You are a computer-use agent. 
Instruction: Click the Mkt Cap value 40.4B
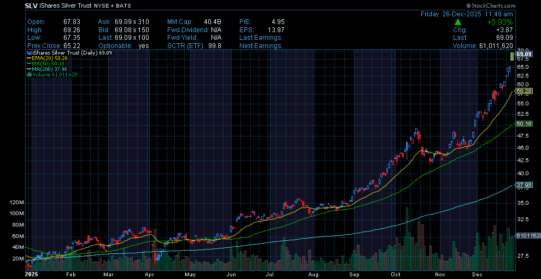pyautogui.click(x=213, y=22)
